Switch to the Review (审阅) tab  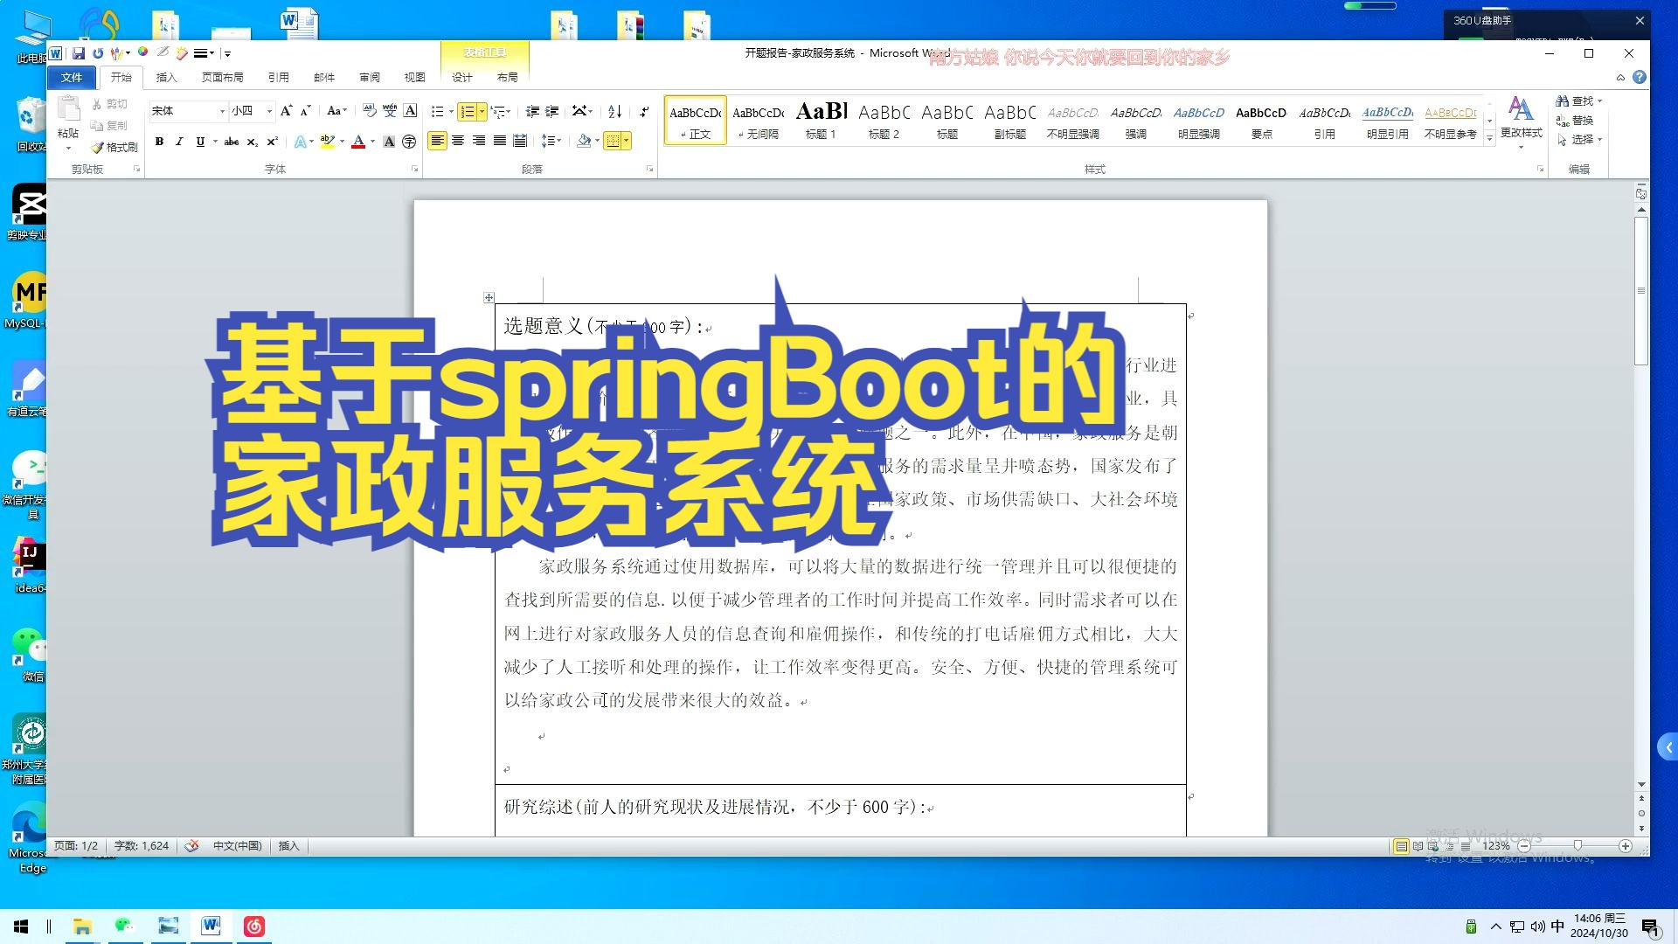click(x=369, y=77)
